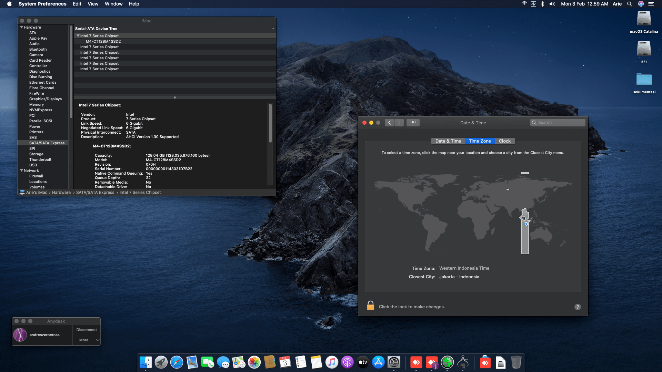The width and height of the screenshot is (662, 372).
Task: Click the help question mark button
Action: point(578,307)
